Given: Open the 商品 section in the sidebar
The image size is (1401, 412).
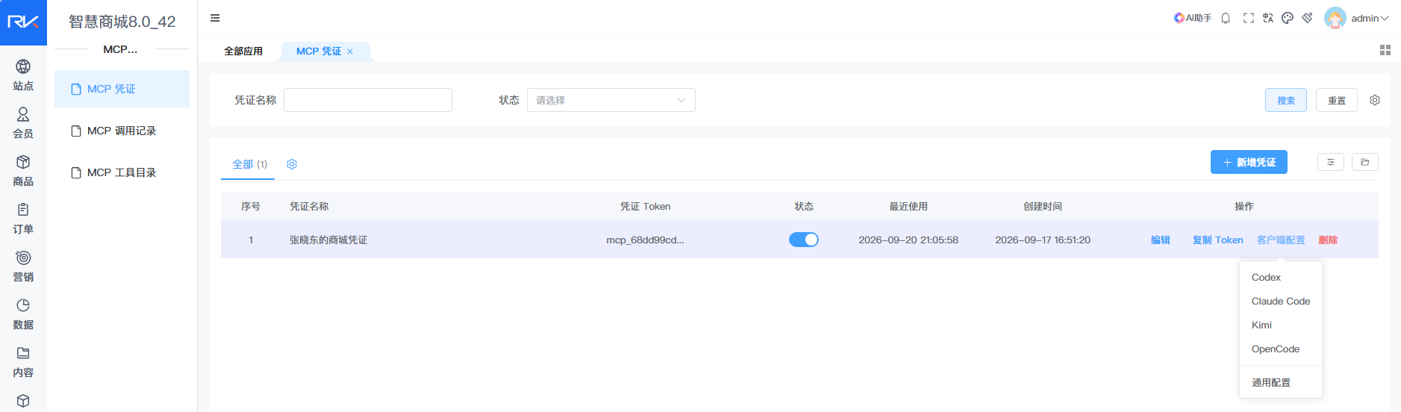Looking at the screenshot, I should tap(23, 171).
